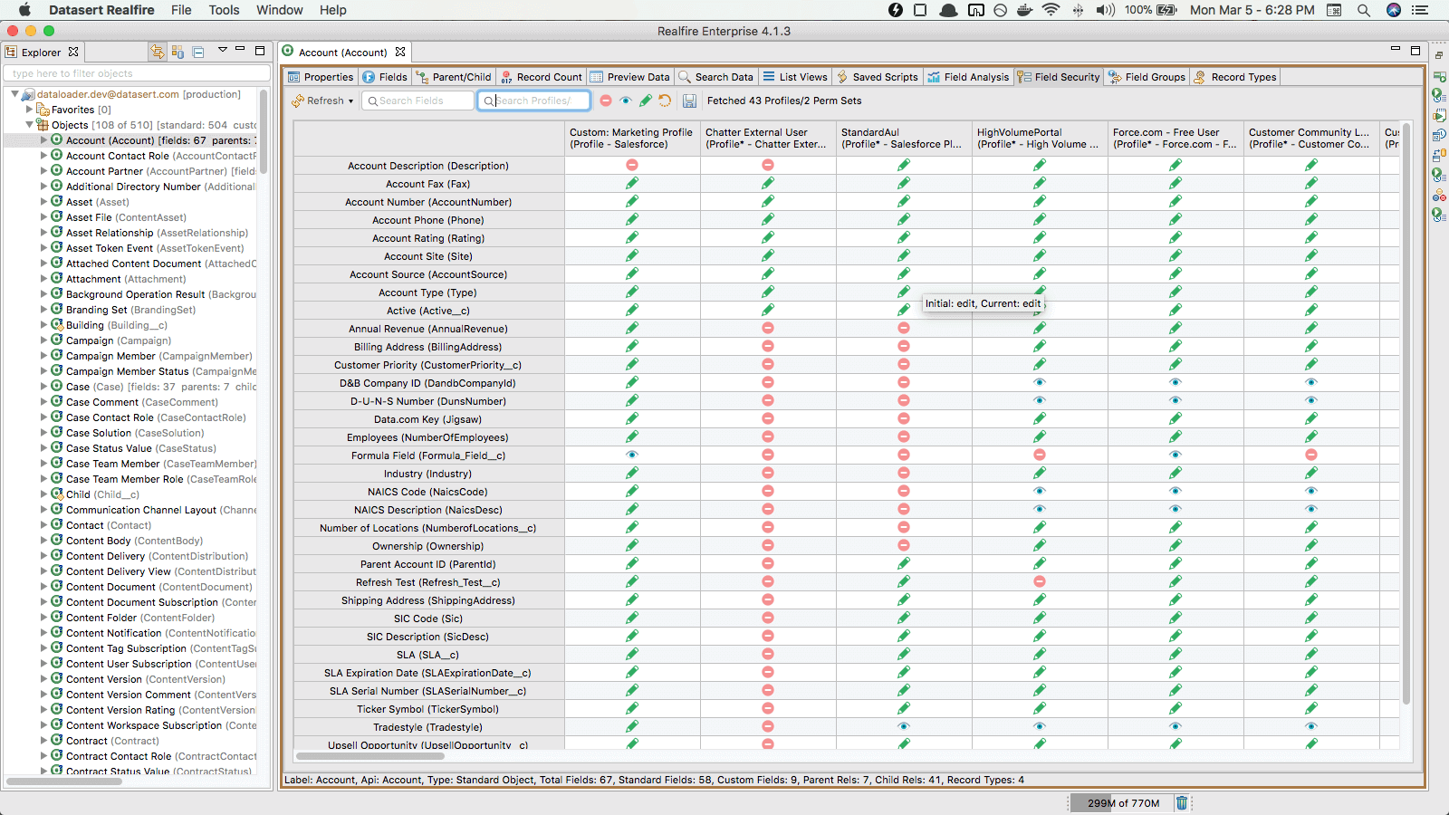
Task: Click the Link with Editor icon in Explorer
Action: click(158, 52)
